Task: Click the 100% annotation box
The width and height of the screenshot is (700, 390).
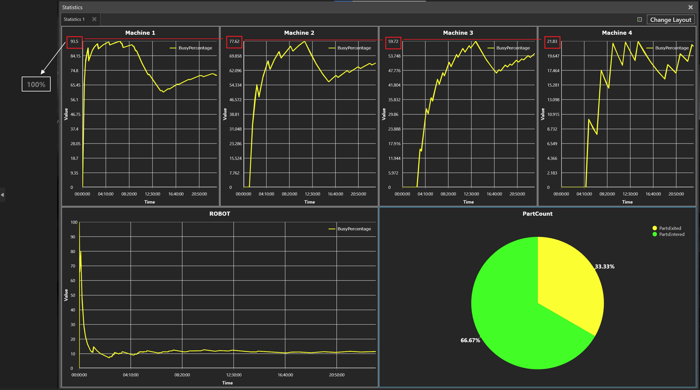Action: click(x=36, y=84)
